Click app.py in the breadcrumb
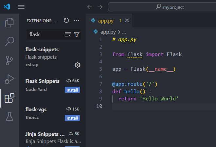The width and height of the screenshot is (216, 147). coord(108,32)
